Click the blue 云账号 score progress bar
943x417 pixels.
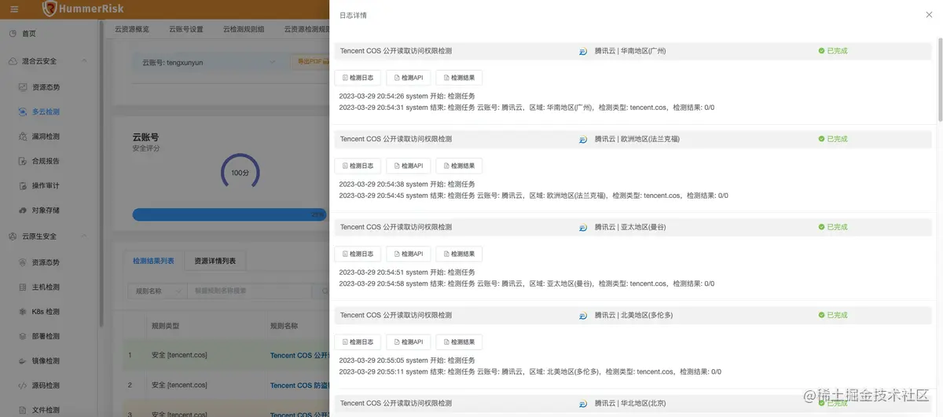coord(229,214)
